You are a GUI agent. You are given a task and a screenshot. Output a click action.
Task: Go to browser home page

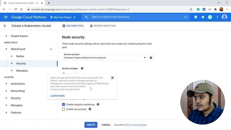[x=21, y=9]
